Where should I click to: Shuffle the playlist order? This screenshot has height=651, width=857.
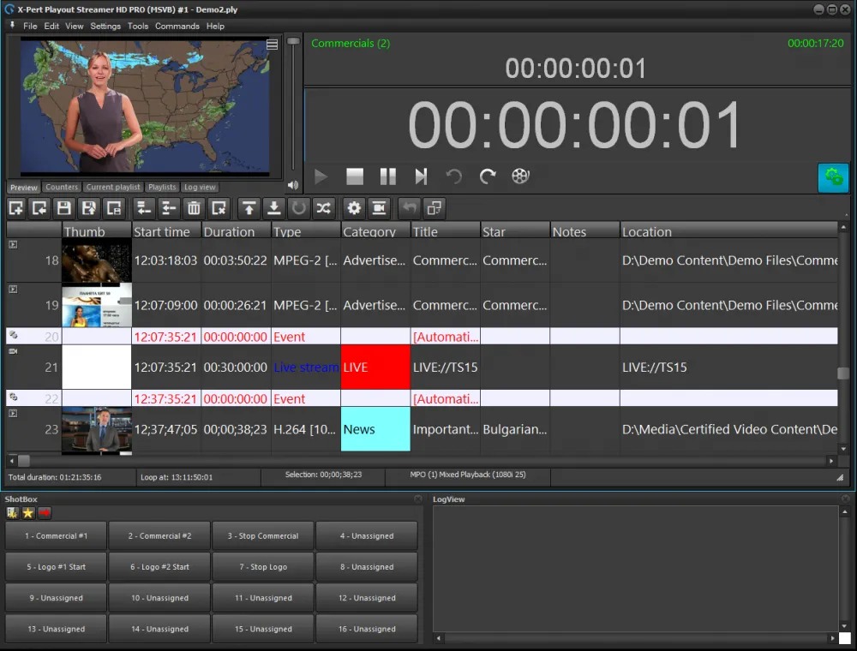[x=323, y=208]
